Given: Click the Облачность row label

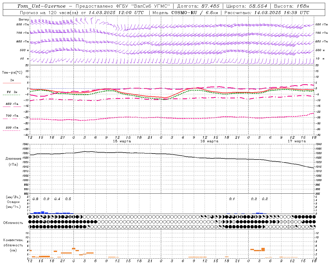Looking at the screenshot, I should click(x=13, y=223).
